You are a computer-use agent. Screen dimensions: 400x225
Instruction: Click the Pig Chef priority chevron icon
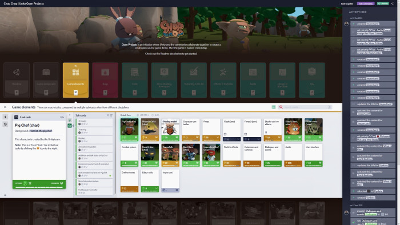pyautogui.click(x=62, y=183)
